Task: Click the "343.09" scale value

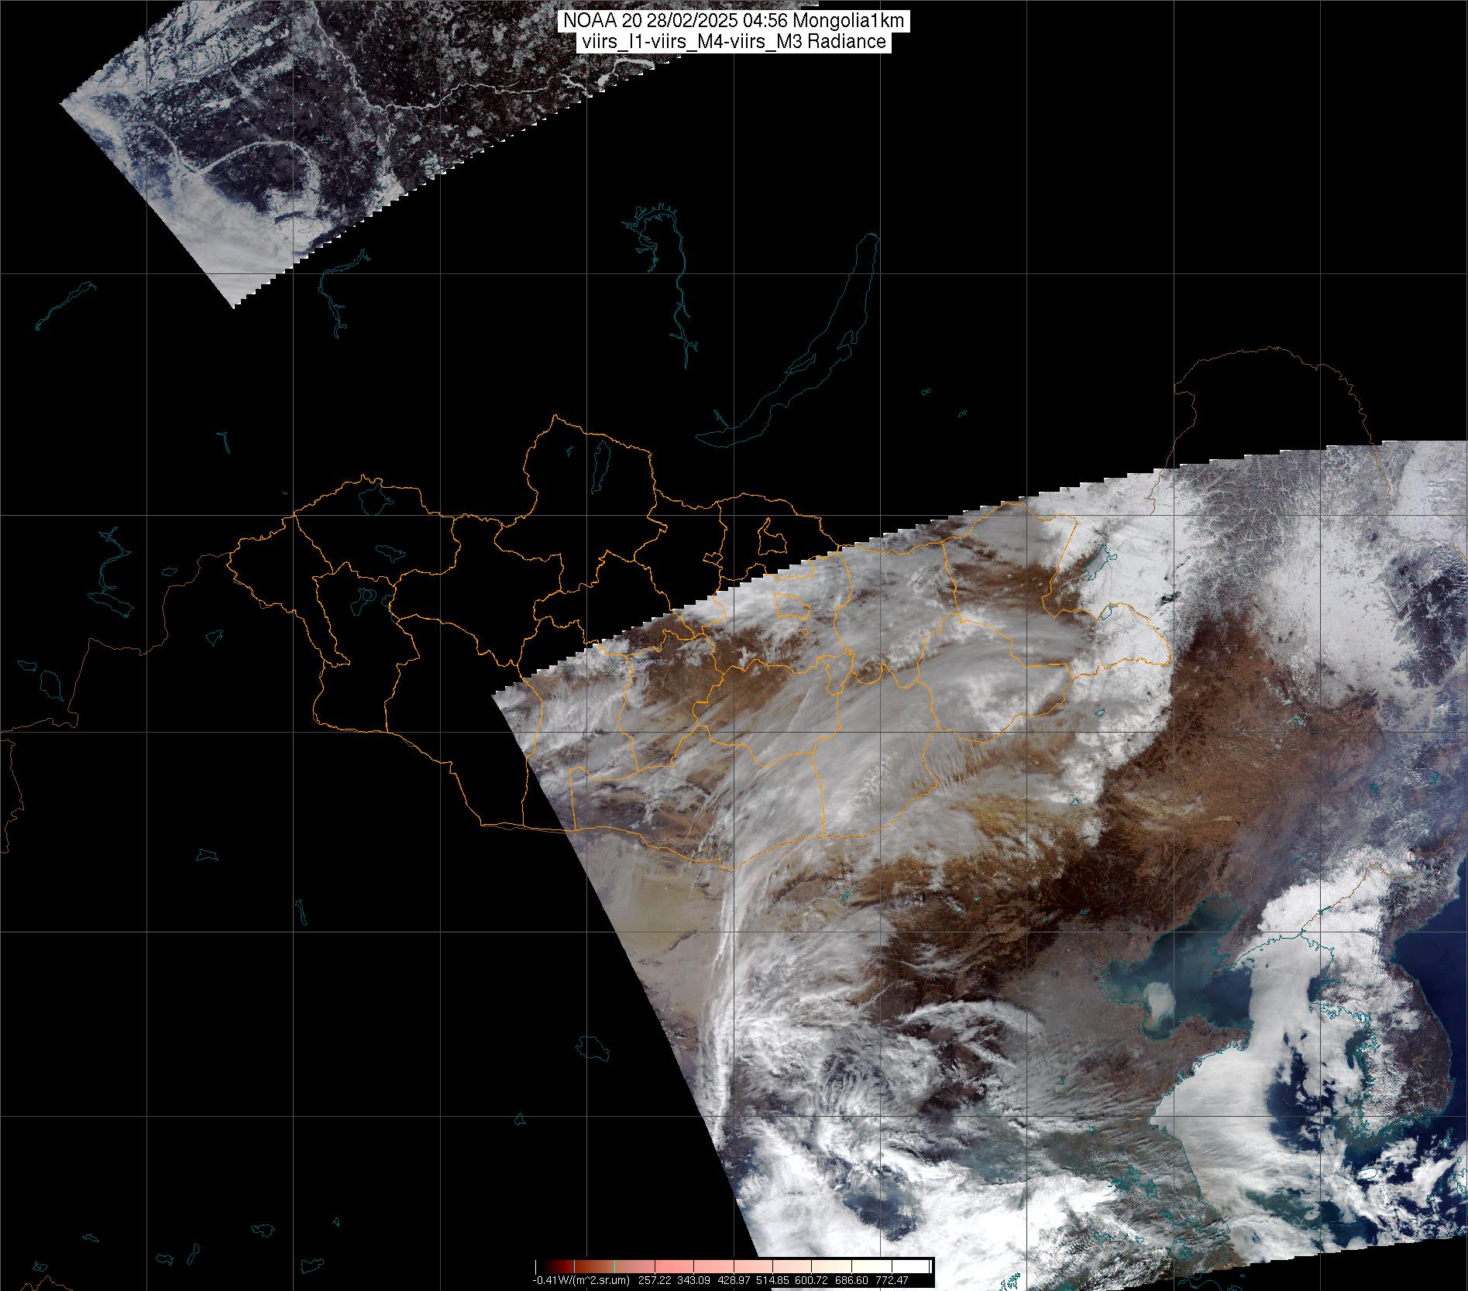Action: pos(693,1281)
